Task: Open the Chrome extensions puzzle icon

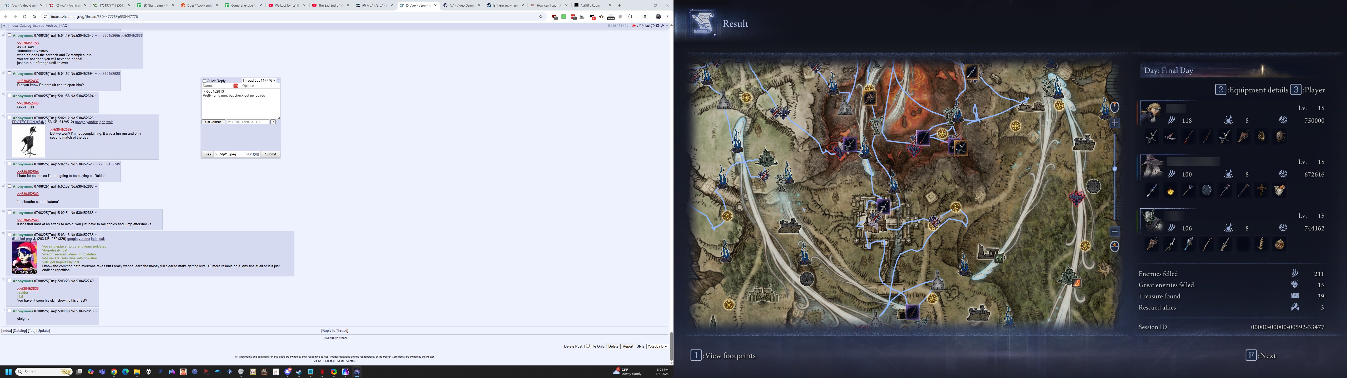Action: click(630, 17)
